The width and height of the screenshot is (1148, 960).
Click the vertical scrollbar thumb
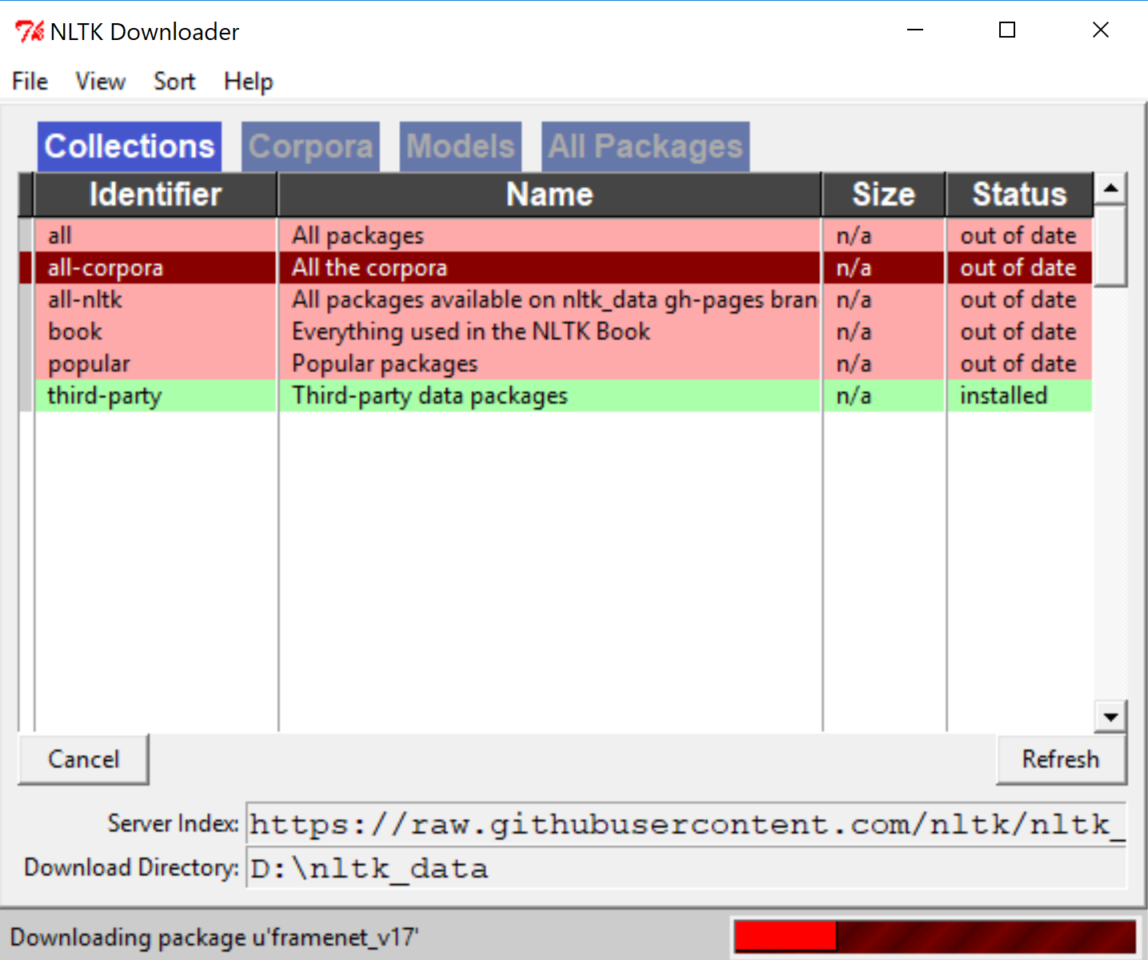point(1110,246)
